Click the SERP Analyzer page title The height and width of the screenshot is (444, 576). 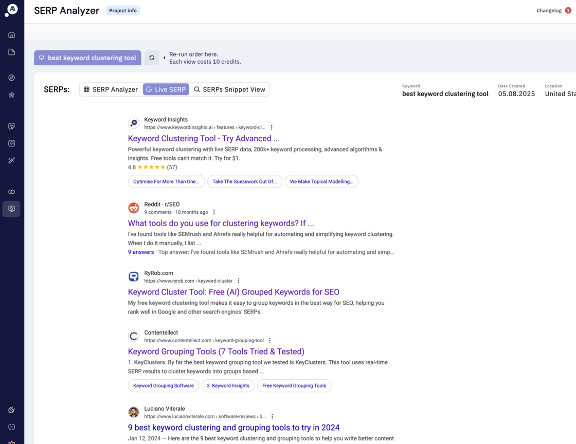click(x=66, y=11)
